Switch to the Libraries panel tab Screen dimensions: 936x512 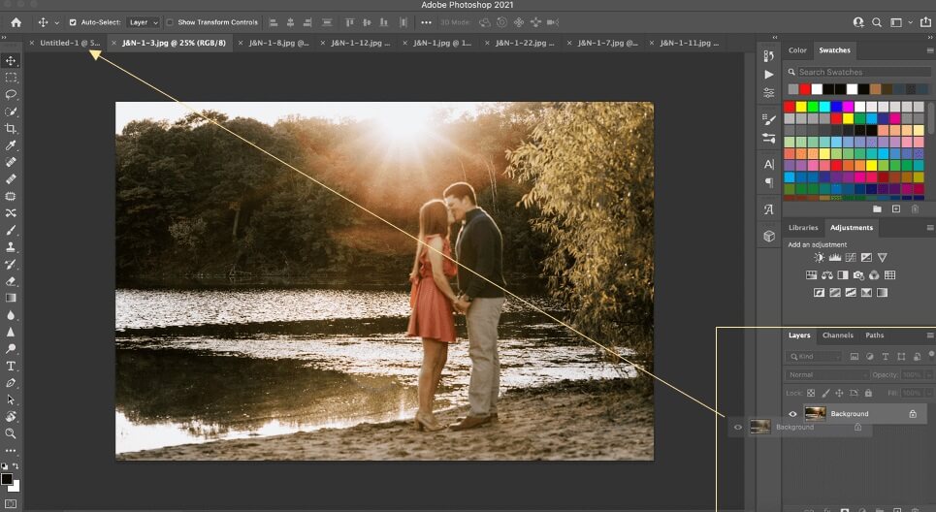point(803,228)
